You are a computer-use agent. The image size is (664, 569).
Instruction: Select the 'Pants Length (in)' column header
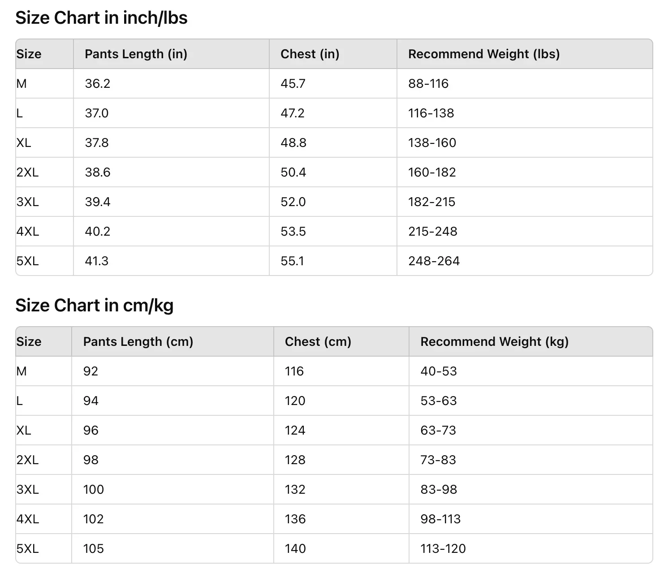coord(136,54)
